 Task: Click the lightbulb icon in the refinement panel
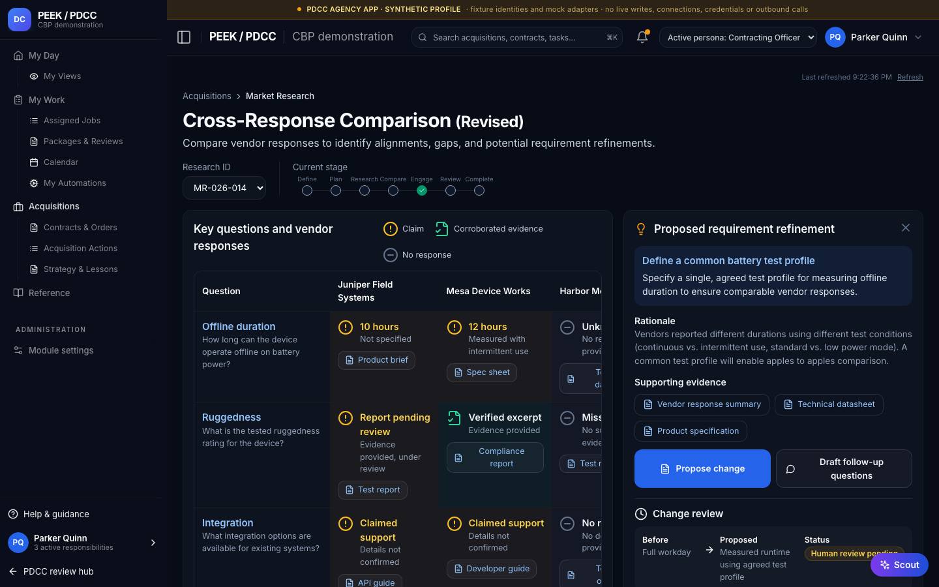641,229
